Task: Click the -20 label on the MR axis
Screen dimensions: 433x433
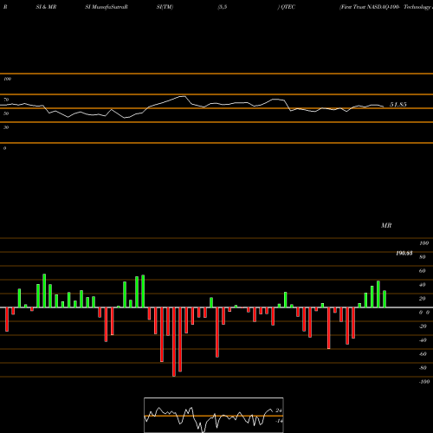Action: 423,326
